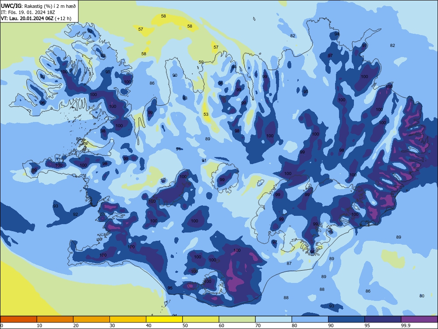Click the light orange 20–30 legend swatch

coord(92,319)
